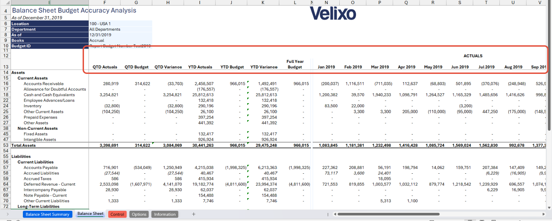This screenshot has width=552, height=221.
Task: Click the 'QTD Variance' column heading
Action: (168, 67)
